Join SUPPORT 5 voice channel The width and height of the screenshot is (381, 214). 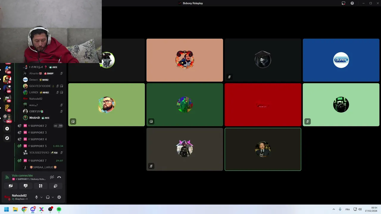(40, 146)
